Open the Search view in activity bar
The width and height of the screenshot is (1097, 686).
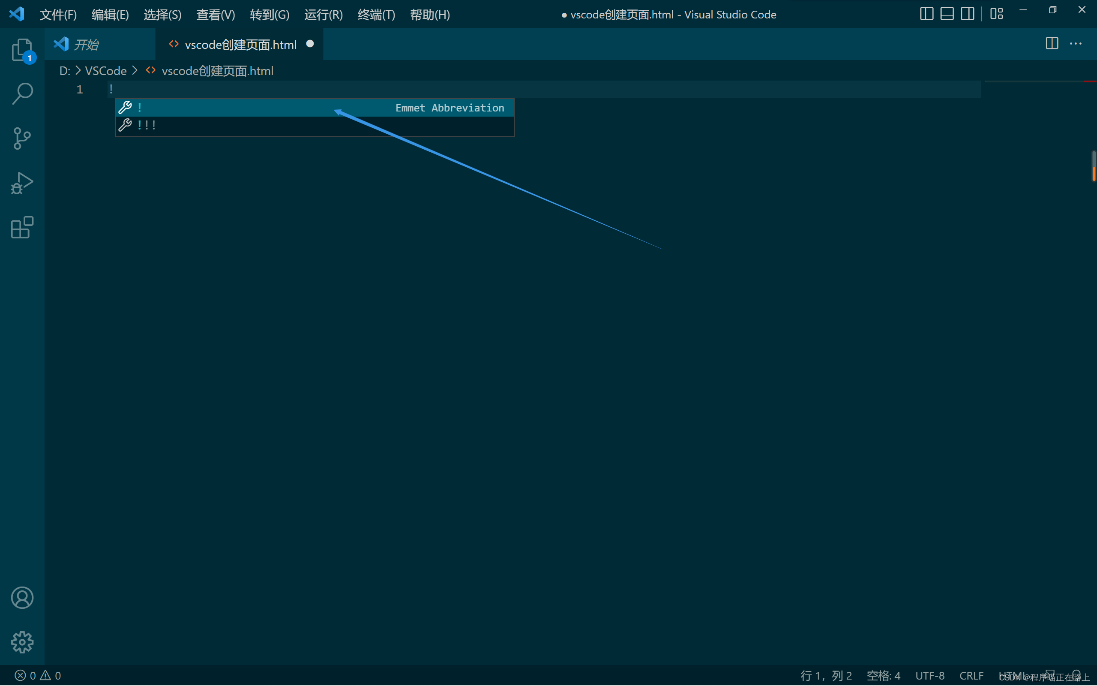point(22,94)
